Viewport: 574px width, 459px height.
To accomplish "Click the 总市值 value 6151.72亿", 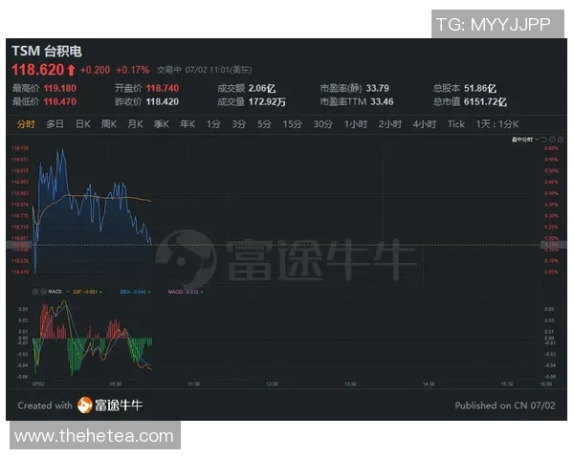I will (x=485, y=101).
